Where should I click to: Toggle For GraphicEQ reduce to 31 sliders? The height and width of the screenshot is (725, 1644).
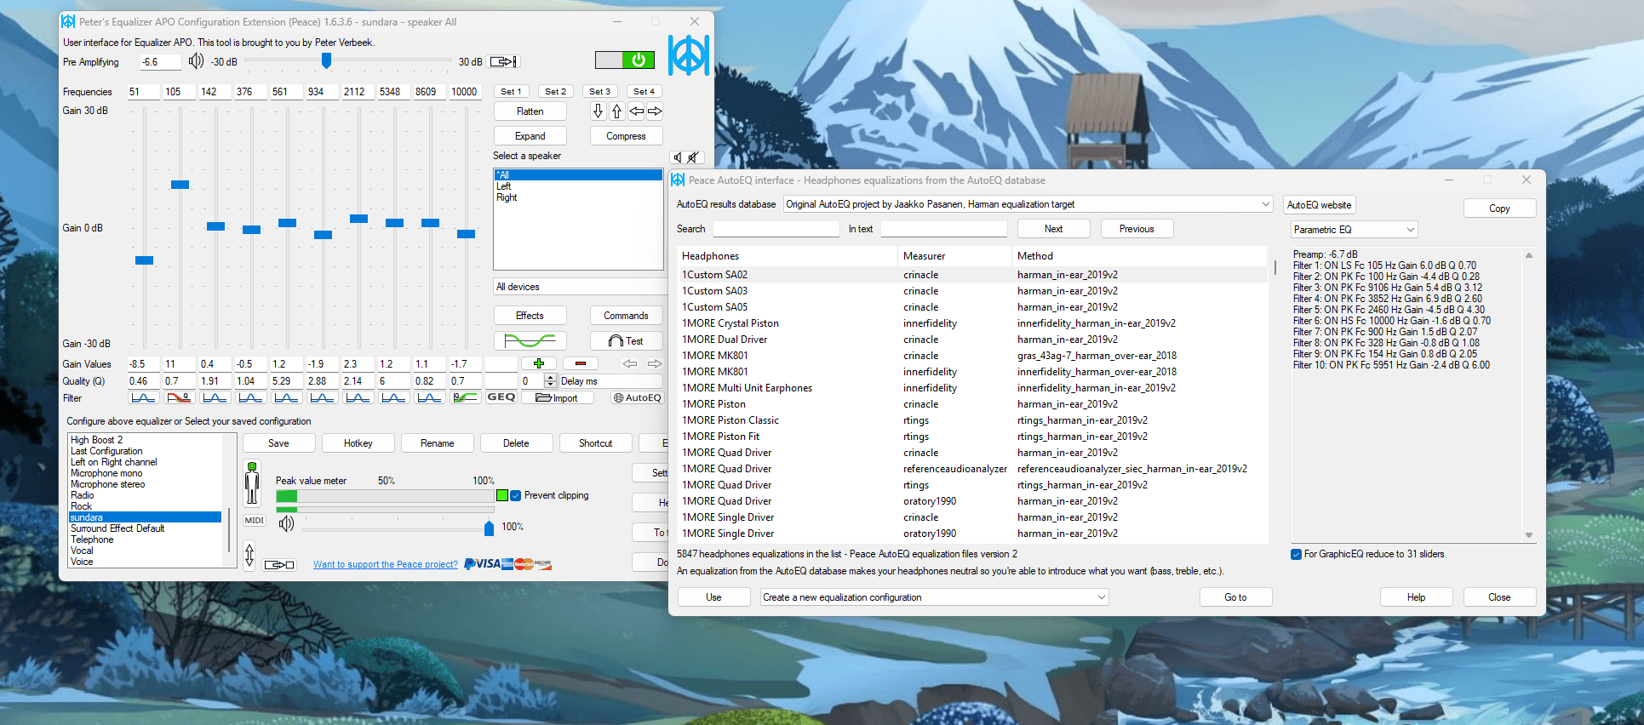(x=1296, y=554)
